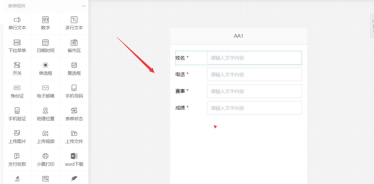Insert the 日期时间 date-time component

[45, 46]
